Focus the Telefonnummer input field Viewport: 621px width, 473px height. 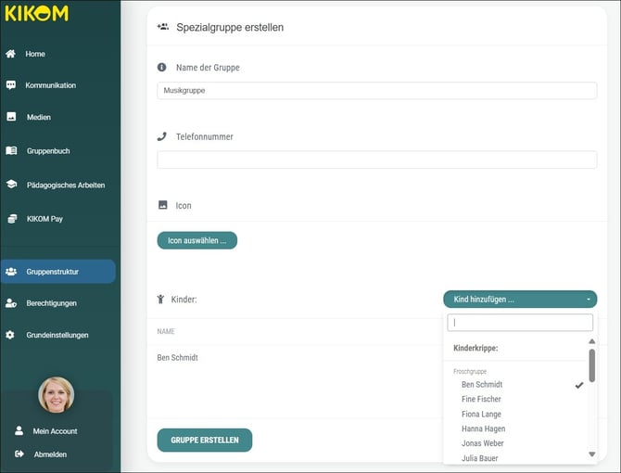coord(376,160)
